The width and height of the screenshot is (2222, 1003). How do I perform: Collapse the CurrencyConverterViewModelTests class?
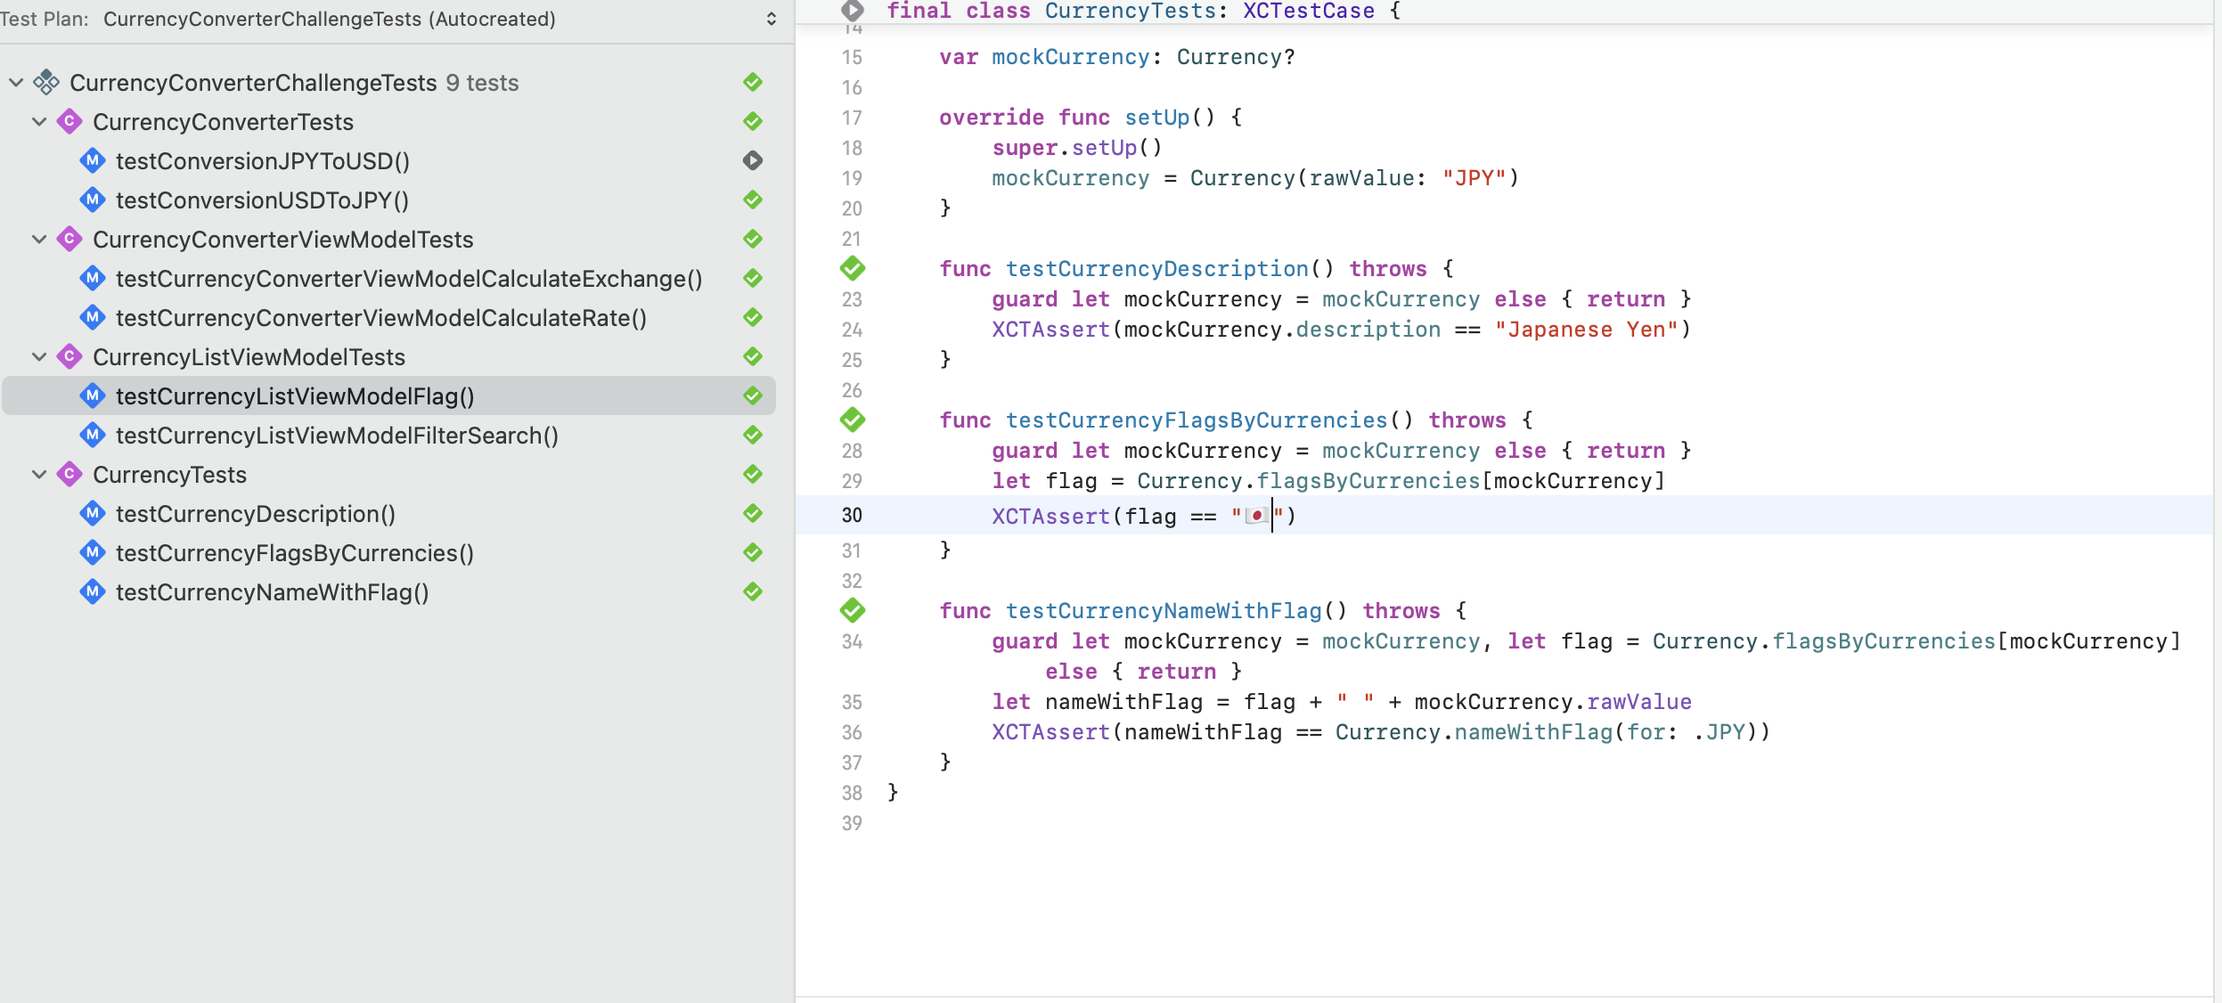tap(39, 240)
